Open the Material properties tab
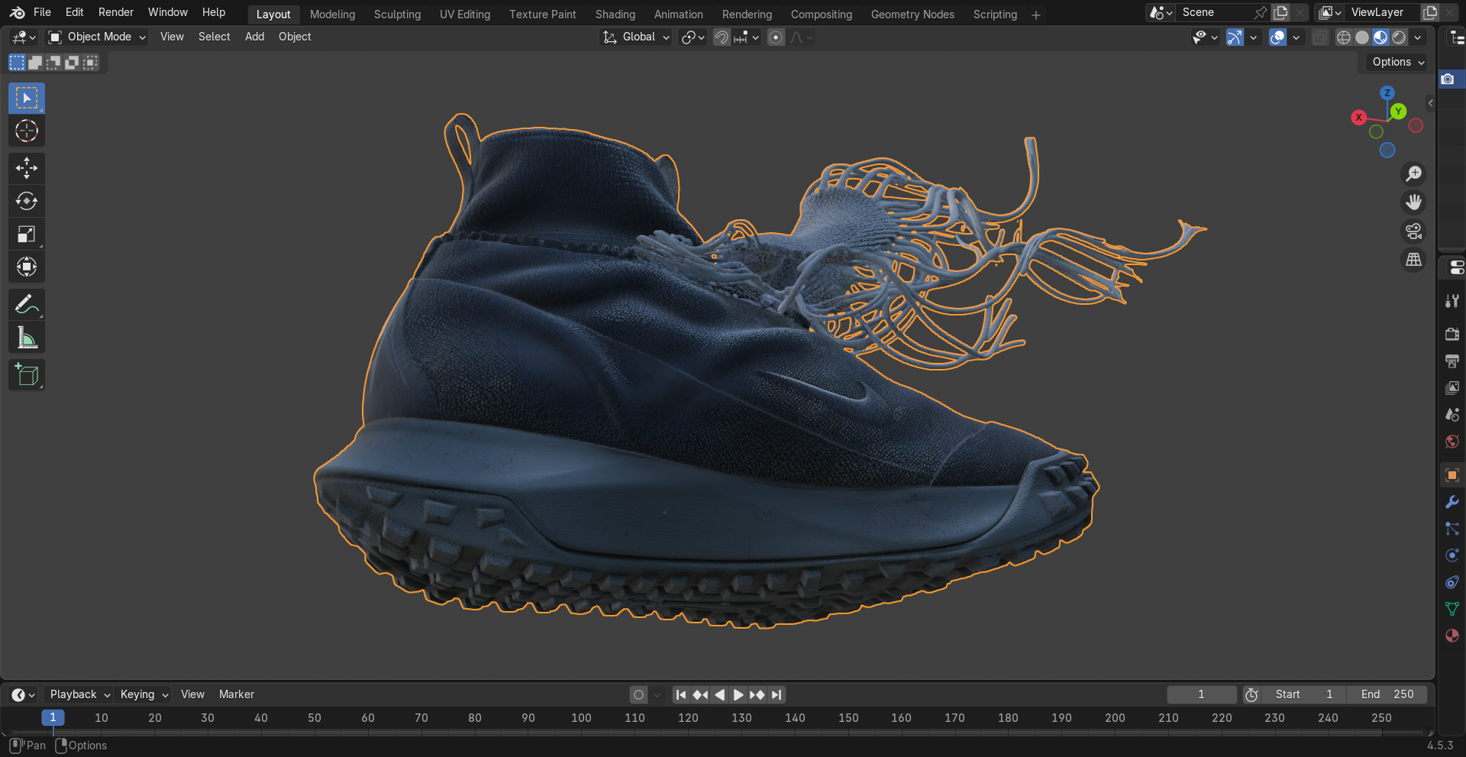 (x=1452, y=636)
